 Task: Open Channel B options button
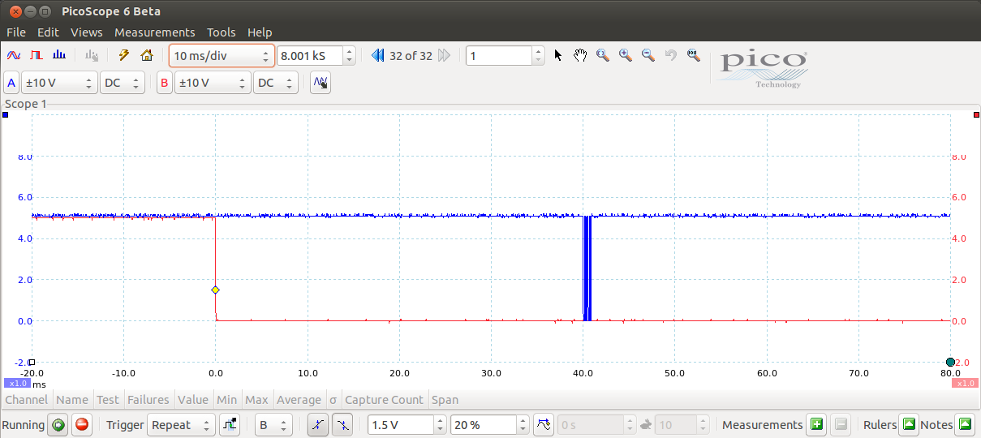click(165, 83)
